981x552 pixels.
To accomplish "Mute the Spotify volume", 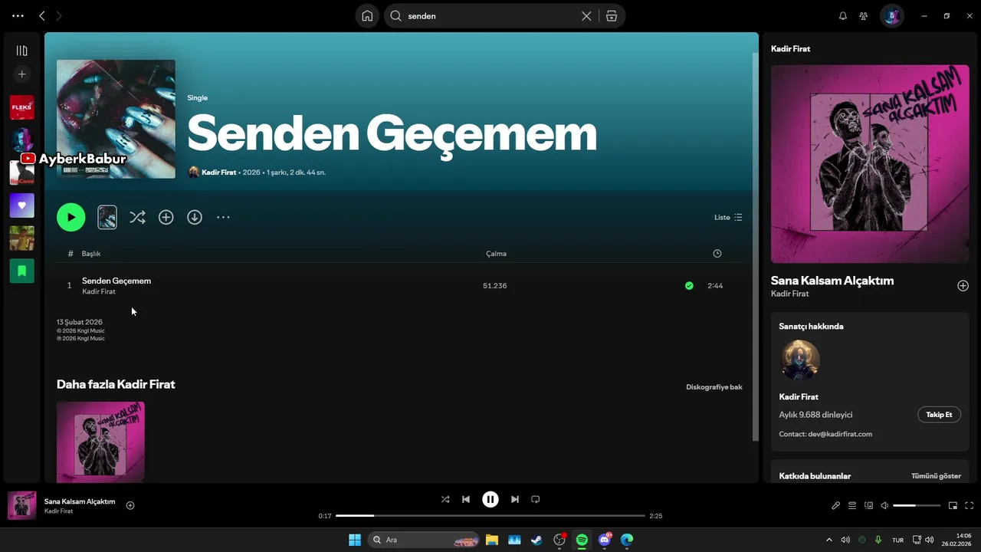I will click(x=884, y=505).
